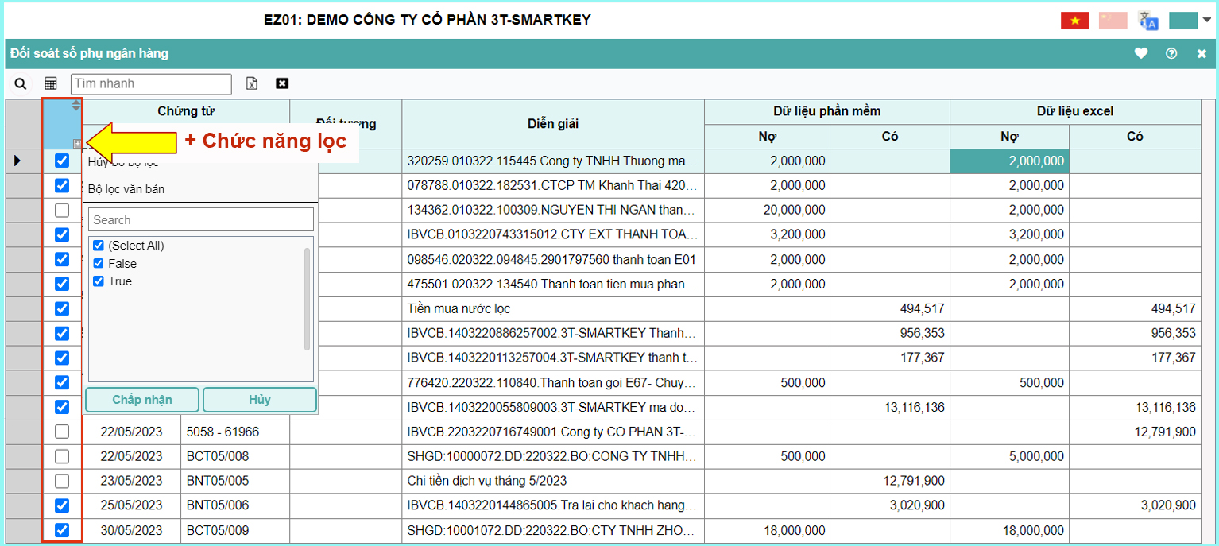Switch language using the China flag
The image size is (1219, 546).
[1113, 21]
